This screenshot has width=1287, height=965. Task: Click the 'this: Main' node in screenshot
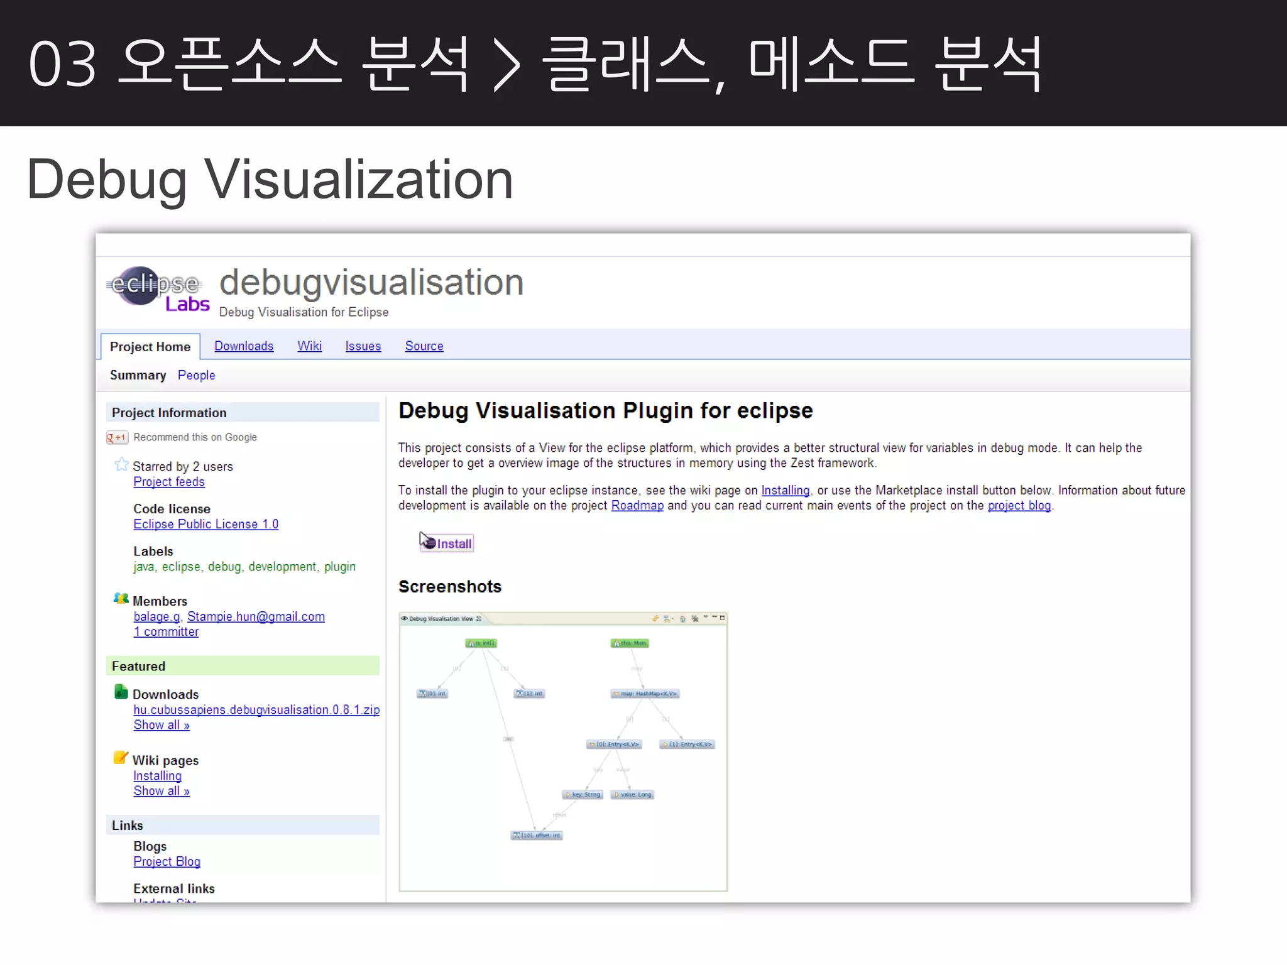coord(630,643)
